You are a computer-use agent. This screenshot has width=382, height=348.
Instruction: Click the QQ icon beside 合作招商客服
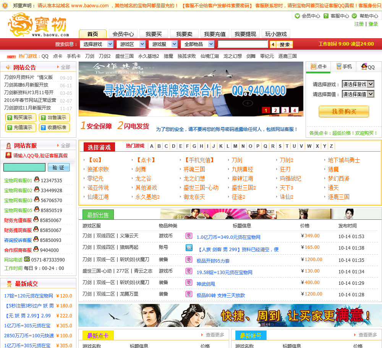point(36,249)
